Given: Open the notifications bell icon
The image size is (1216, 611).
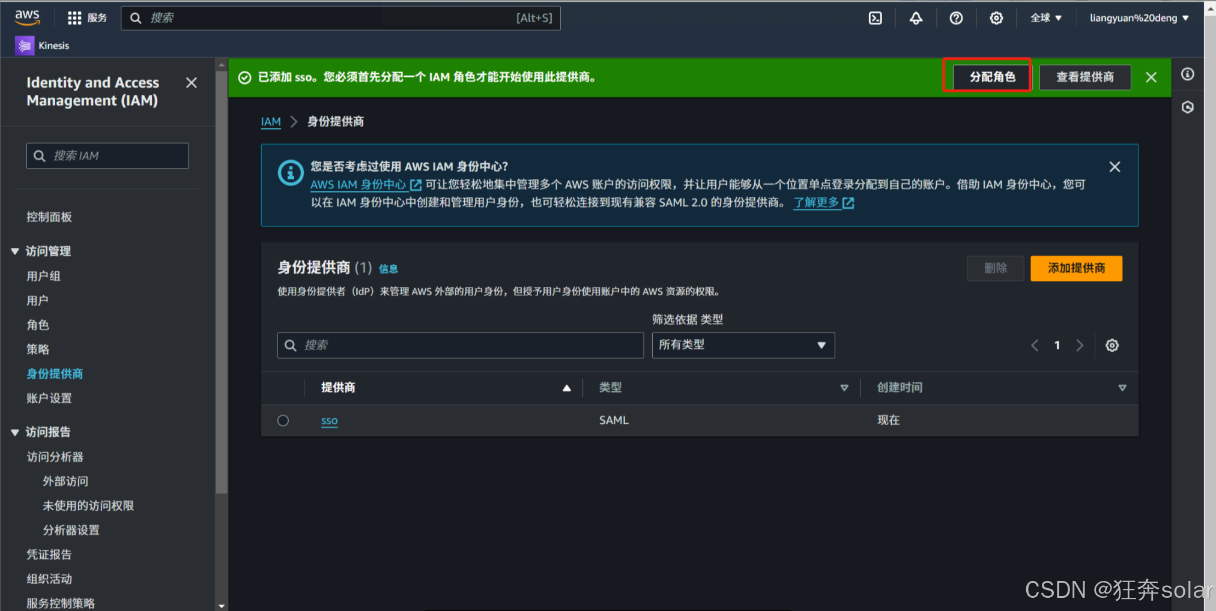Looking at the screenshot, I should pyautogui.click(x=916, y=18).
